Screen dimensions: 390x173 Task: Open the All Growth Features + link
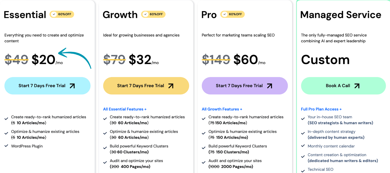[x=222, y=109]
